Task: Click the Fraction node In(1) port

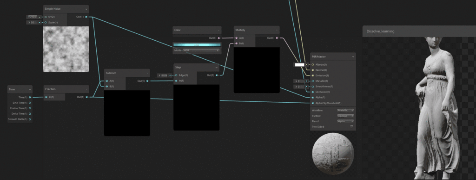Action: [x=46, y=97]
